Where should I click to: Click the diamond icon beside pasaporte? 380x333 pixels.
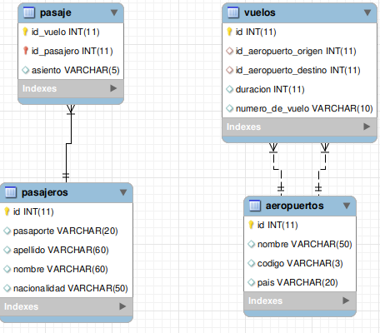click(7, 231)
